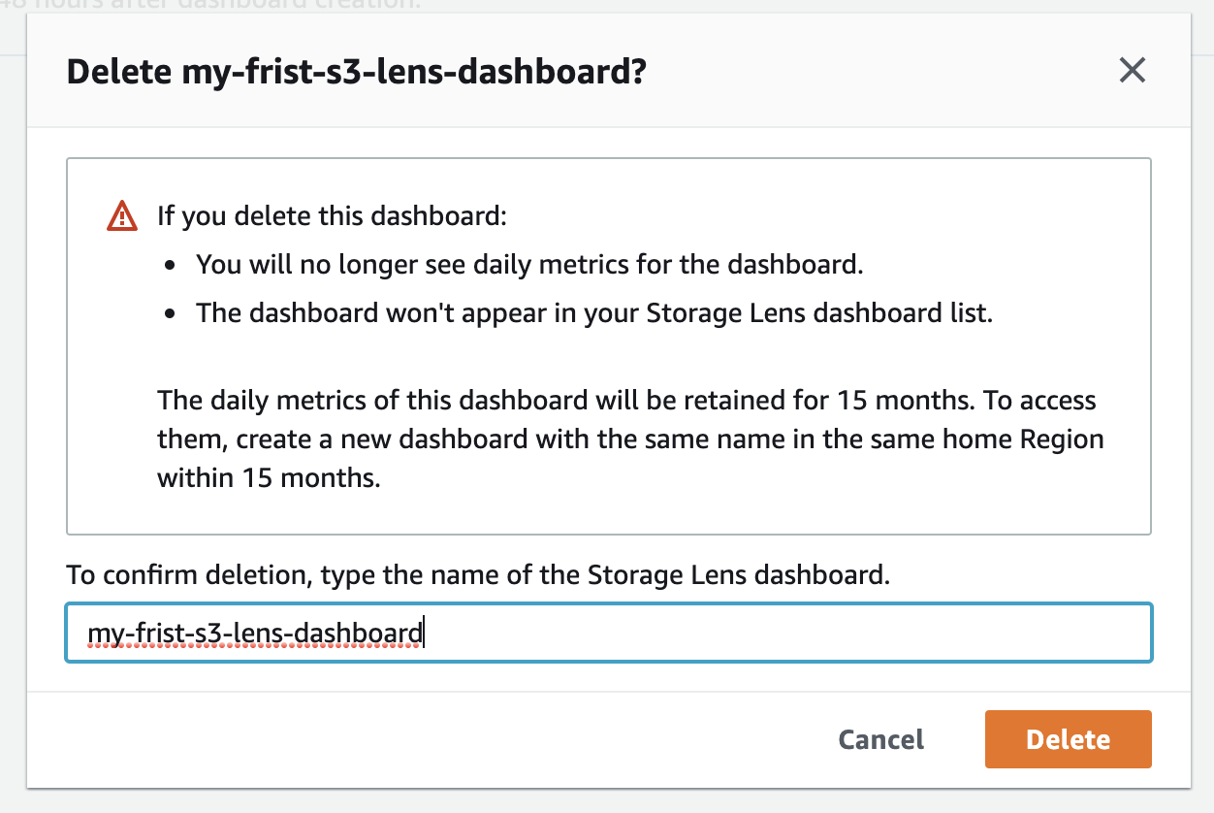Dismiss the modal using the corner X icon
1214x813 pixels.
[x=1132, y=70]
